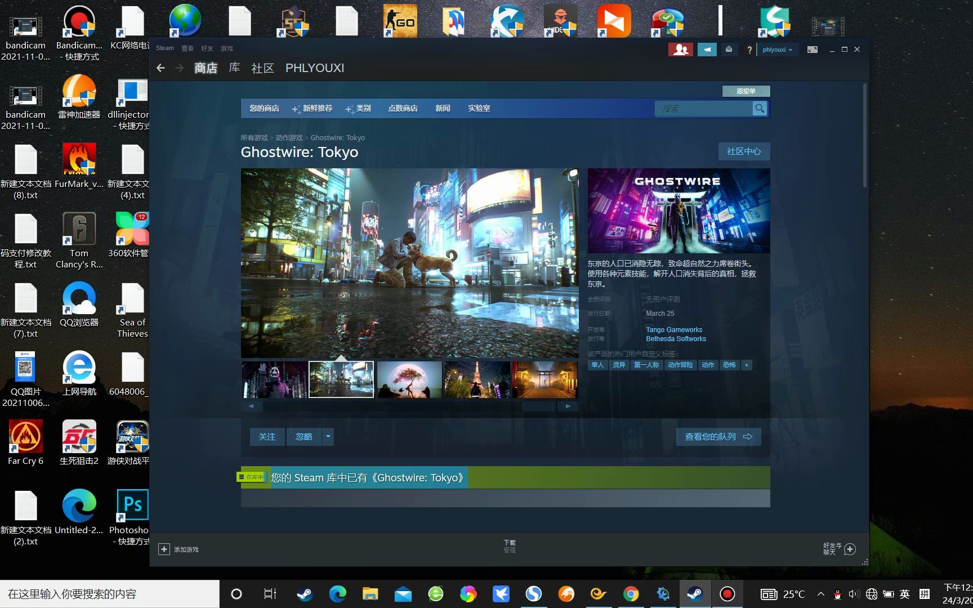973x608 pixels.
Task: Select the Far Cry 6 desktop icon
Action: pyautogui.click(x=25, y=443)
